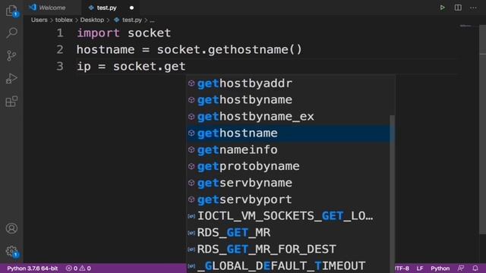
Task: Open the Explorer view in activity bar
Action: (x=11, y=11)
